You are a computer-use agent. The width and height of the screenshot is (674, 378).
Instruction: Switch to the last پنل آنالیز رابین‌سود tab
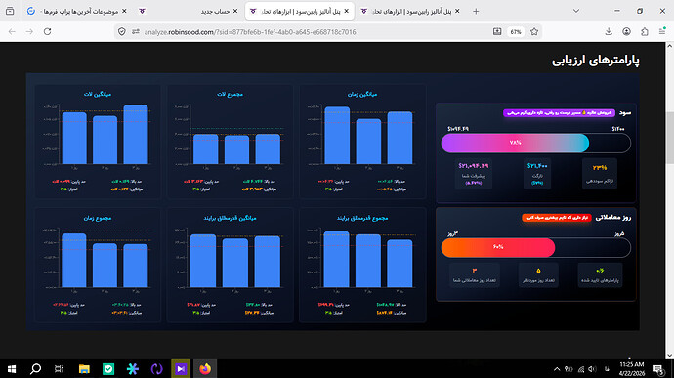410,11
